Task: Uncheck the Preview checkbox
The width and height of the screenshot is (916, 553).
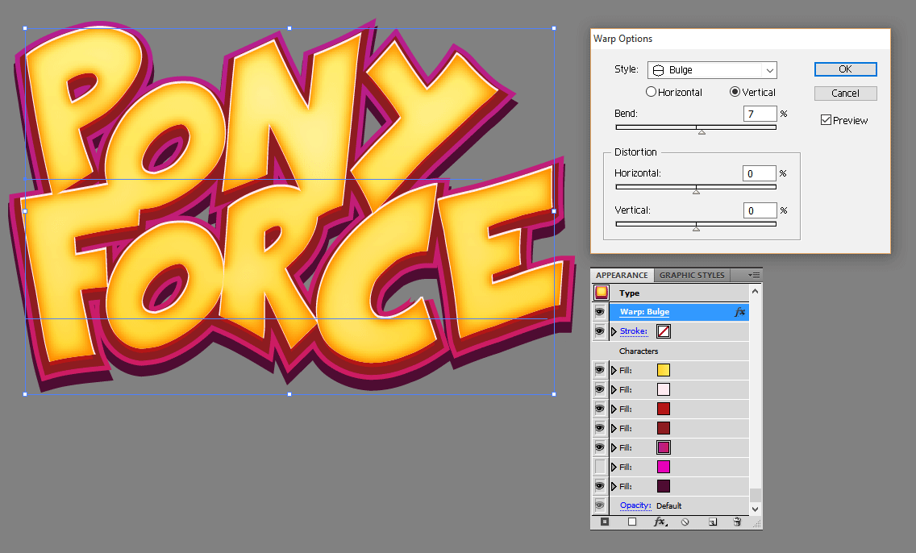Action: (x=826, y=120)
